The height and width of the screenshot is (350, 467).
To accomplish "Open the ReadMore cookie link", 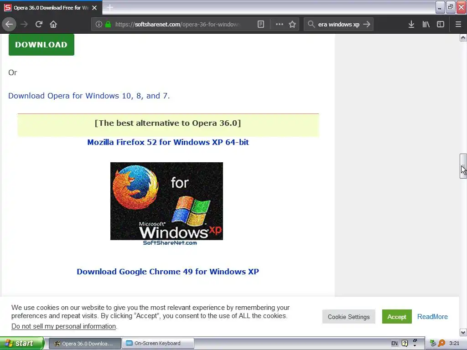I will point(432,317).
